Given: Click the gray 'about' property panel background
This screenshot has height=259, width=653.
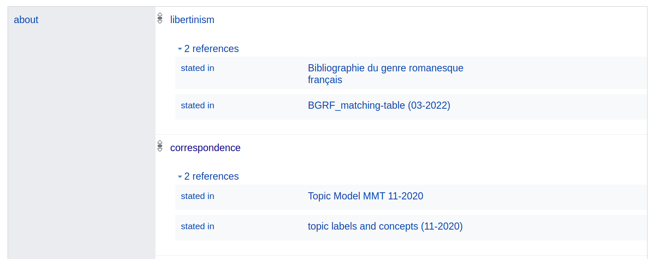Looking at the screenshot, I should click(x=81, y=147).
